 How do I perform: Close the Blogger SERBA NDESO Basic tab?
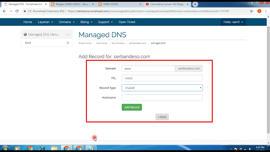93,4
